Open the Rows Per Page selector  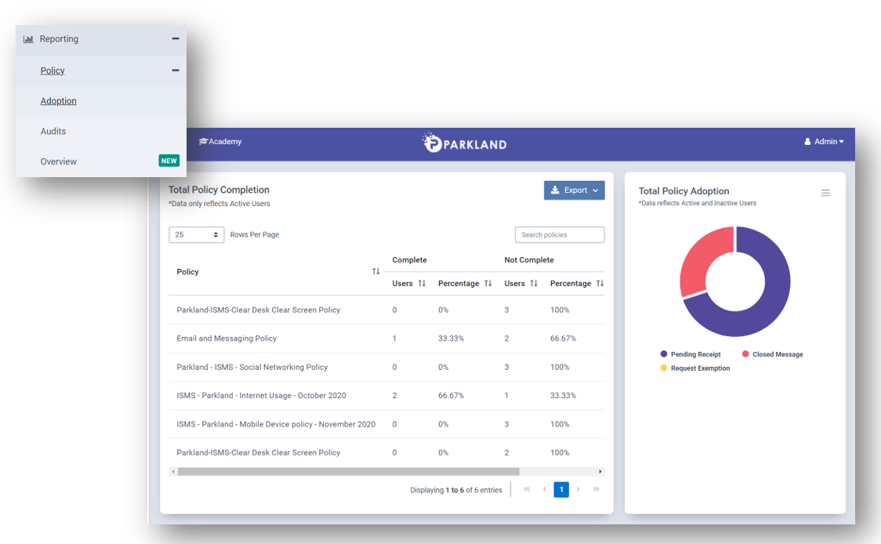coord(197,234)
